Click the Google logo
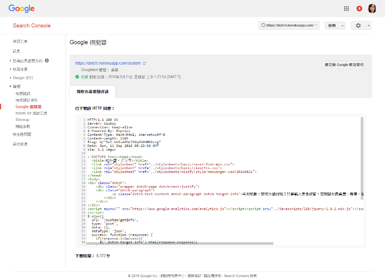 21,8
